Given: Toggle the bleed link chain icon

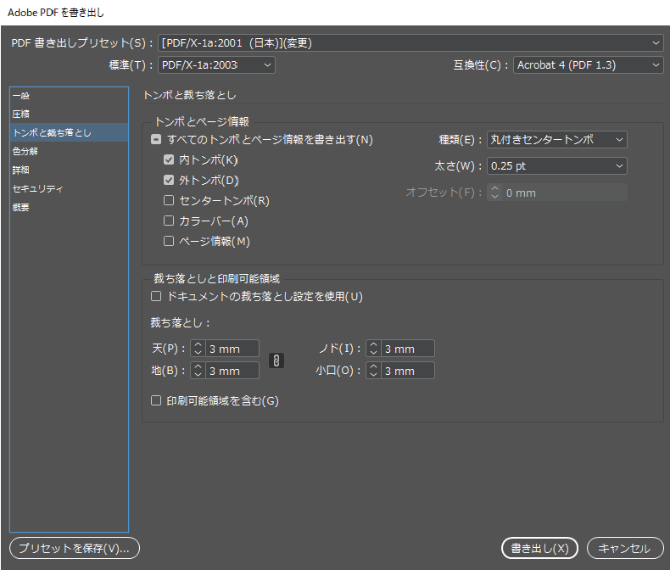Looking at the screenshot, I should click(276, 360).
